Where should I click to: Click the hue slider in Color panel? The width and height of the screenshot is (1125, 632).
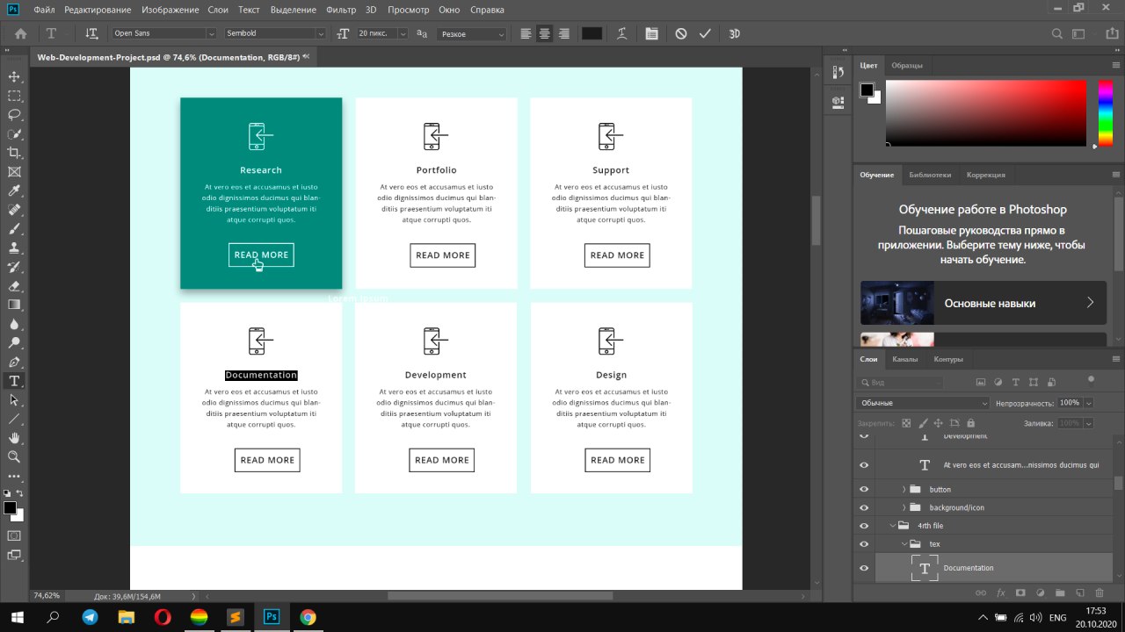pyautogui.click(x=1105, y=113)
